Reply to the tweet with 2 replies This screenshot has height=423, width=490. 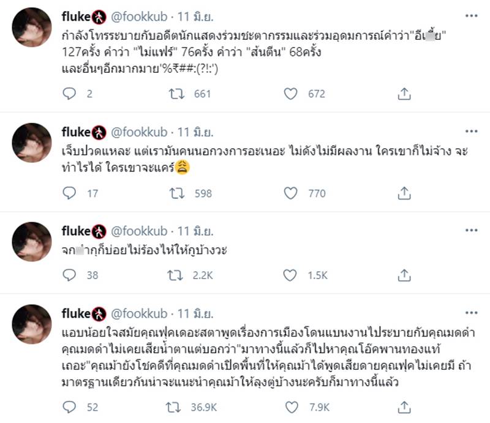(70, 94)
